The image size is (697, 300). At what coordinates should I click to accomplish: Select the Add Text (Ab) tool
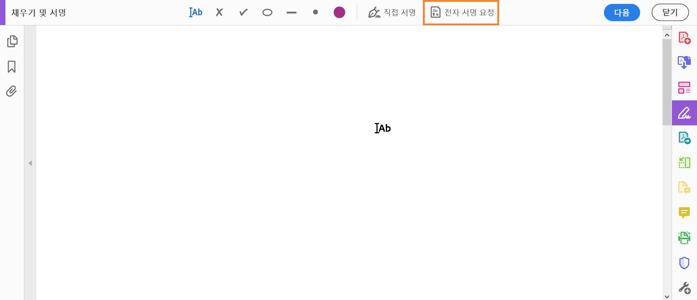click(196, 12)
